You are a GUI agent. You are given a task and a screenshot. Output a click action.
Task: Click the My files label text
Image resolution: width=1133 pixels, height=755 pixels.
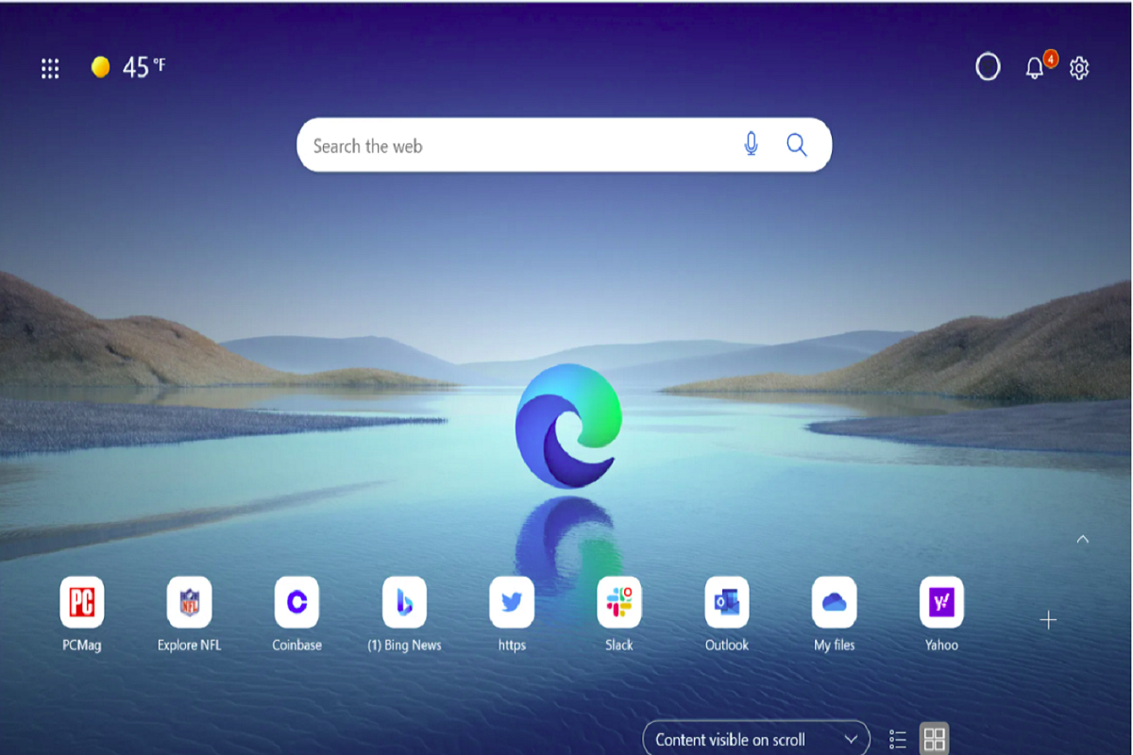835,646
